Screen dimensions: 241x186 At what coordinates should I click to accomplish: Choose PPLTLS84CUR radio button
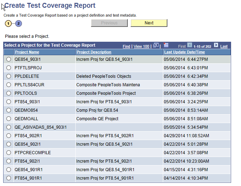pyautogui.click(x=8, y=85)
